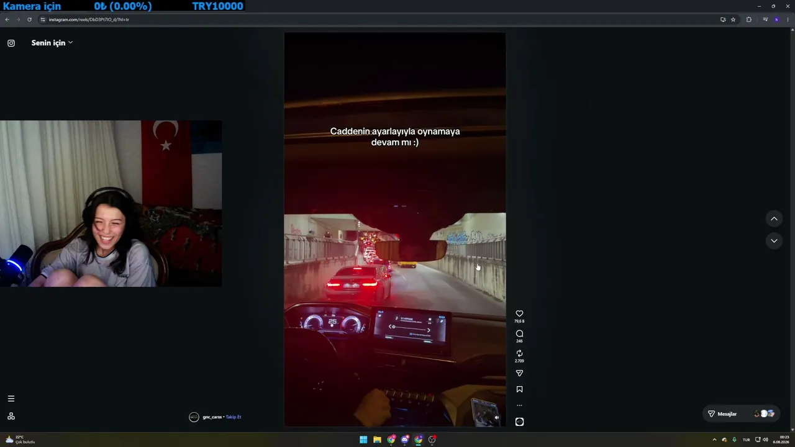This screenshot has height=447, width=795.
Task: Open the gnc_carss profile avatar
Action: [194, 417]
